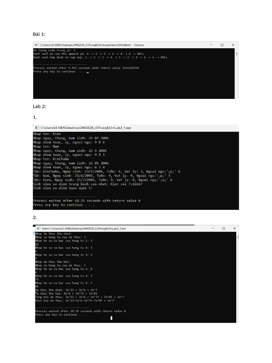Click the "Bài 1:" heading
The width and height of the screenshot is (272, 363).
tap(39, 34)
